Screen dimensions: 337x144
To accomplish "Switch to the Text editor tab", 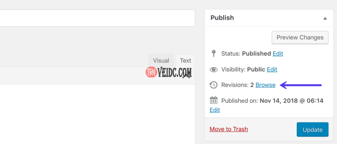I will click(185, 61).
